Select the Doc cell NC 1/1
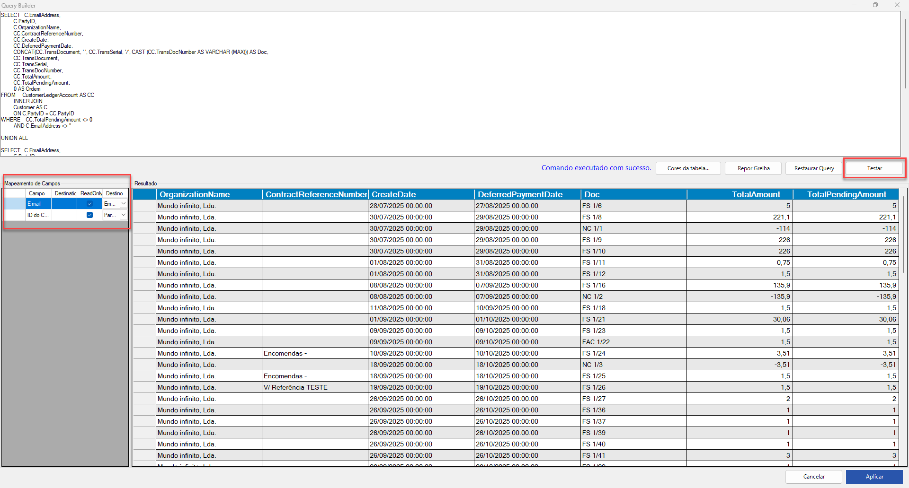This screenshot has width=909, height=488. tap(633, 228)
